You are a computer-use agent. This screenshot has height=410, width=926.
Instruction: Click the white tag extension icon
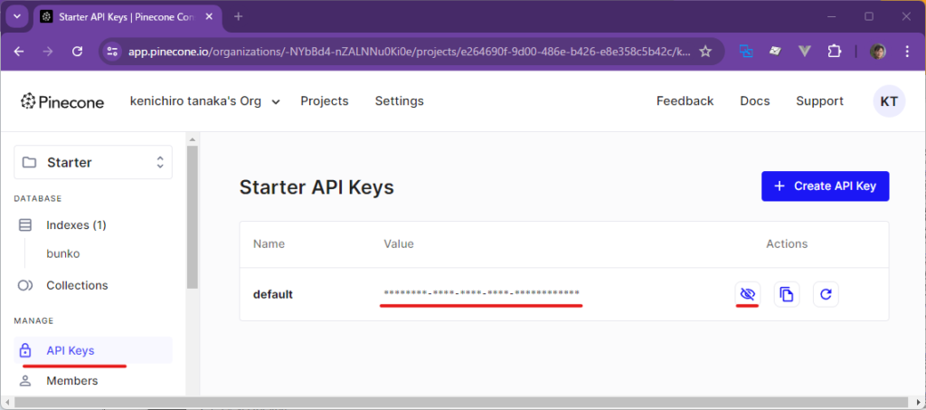point(775,52)
